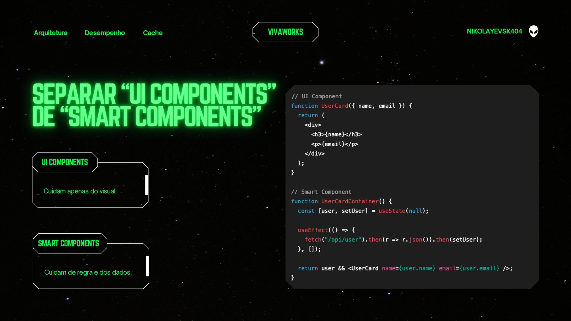The width and height of the screenshot is (571, 321).
Task: Select the Desempenho navigation link
Action: click(x=105, y=33)
